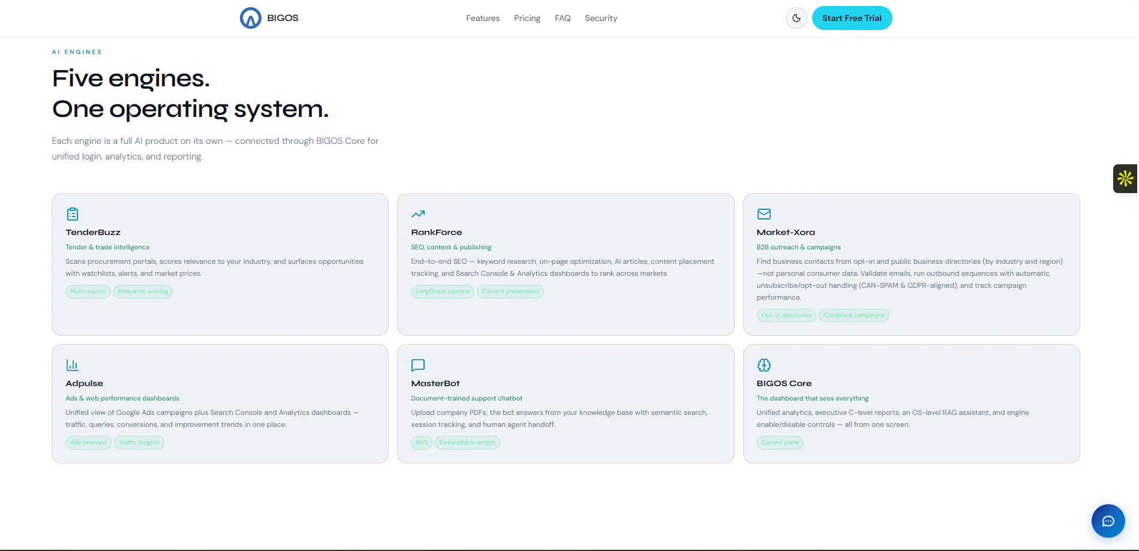Click the RAG tag chip
Screen dimensions: 1139x551
[x=422, y=442]
